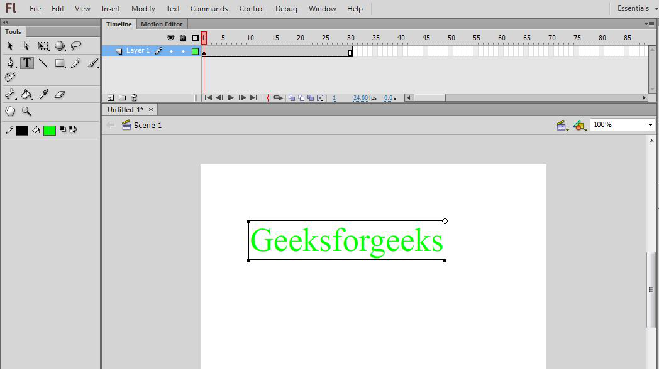This screenshot has width=659, height=369.
Task: Select the Pencil tool
Action: tap(76, 63)
